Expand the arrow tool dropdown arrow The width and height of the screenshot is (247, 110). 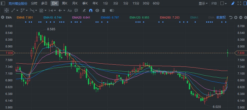pyautogui.click(x=64, y=10)
